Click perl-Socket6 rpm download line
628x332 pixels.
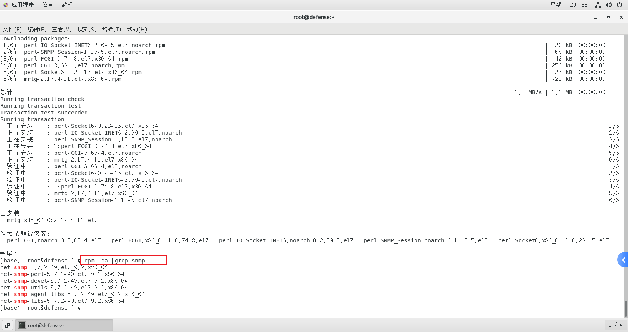tap(71, 72)
